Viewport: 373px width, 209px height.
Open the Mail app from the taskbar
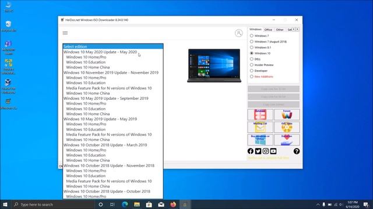(x=161, y=204)
